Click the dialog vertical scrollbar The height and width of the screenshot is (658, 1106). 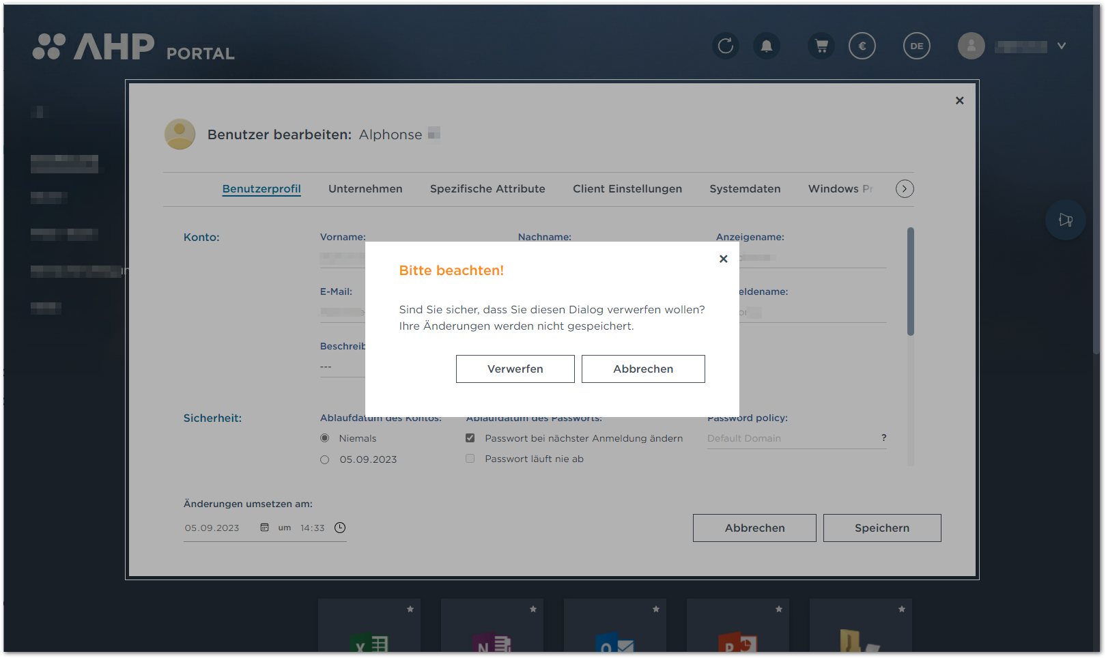[x=910, y=281]
